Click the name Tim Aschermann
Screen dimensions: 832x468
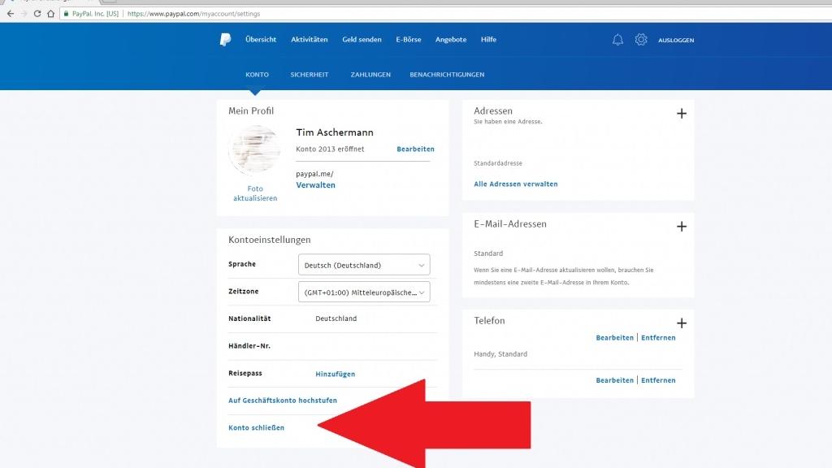point(335,132)
